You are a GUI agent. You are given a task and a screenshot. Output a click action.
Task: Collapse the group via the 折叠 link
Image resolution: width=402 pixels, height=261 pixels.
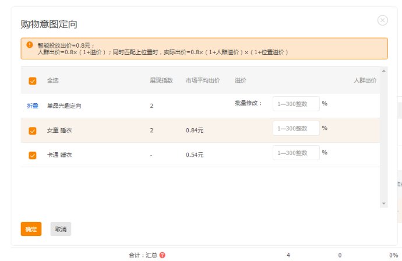[x=33, y=105]
